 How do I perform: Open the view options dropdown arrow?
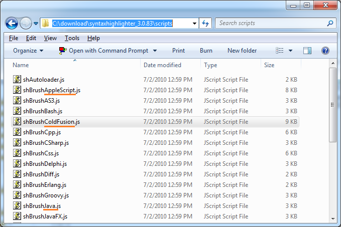point(290,51)
